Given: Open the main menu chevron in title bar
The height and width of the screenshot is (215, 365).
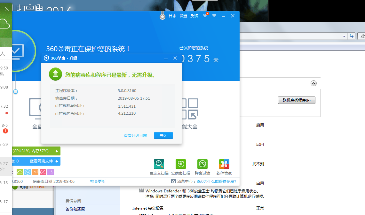Looking at the screenshot, I should coord(214,16).
